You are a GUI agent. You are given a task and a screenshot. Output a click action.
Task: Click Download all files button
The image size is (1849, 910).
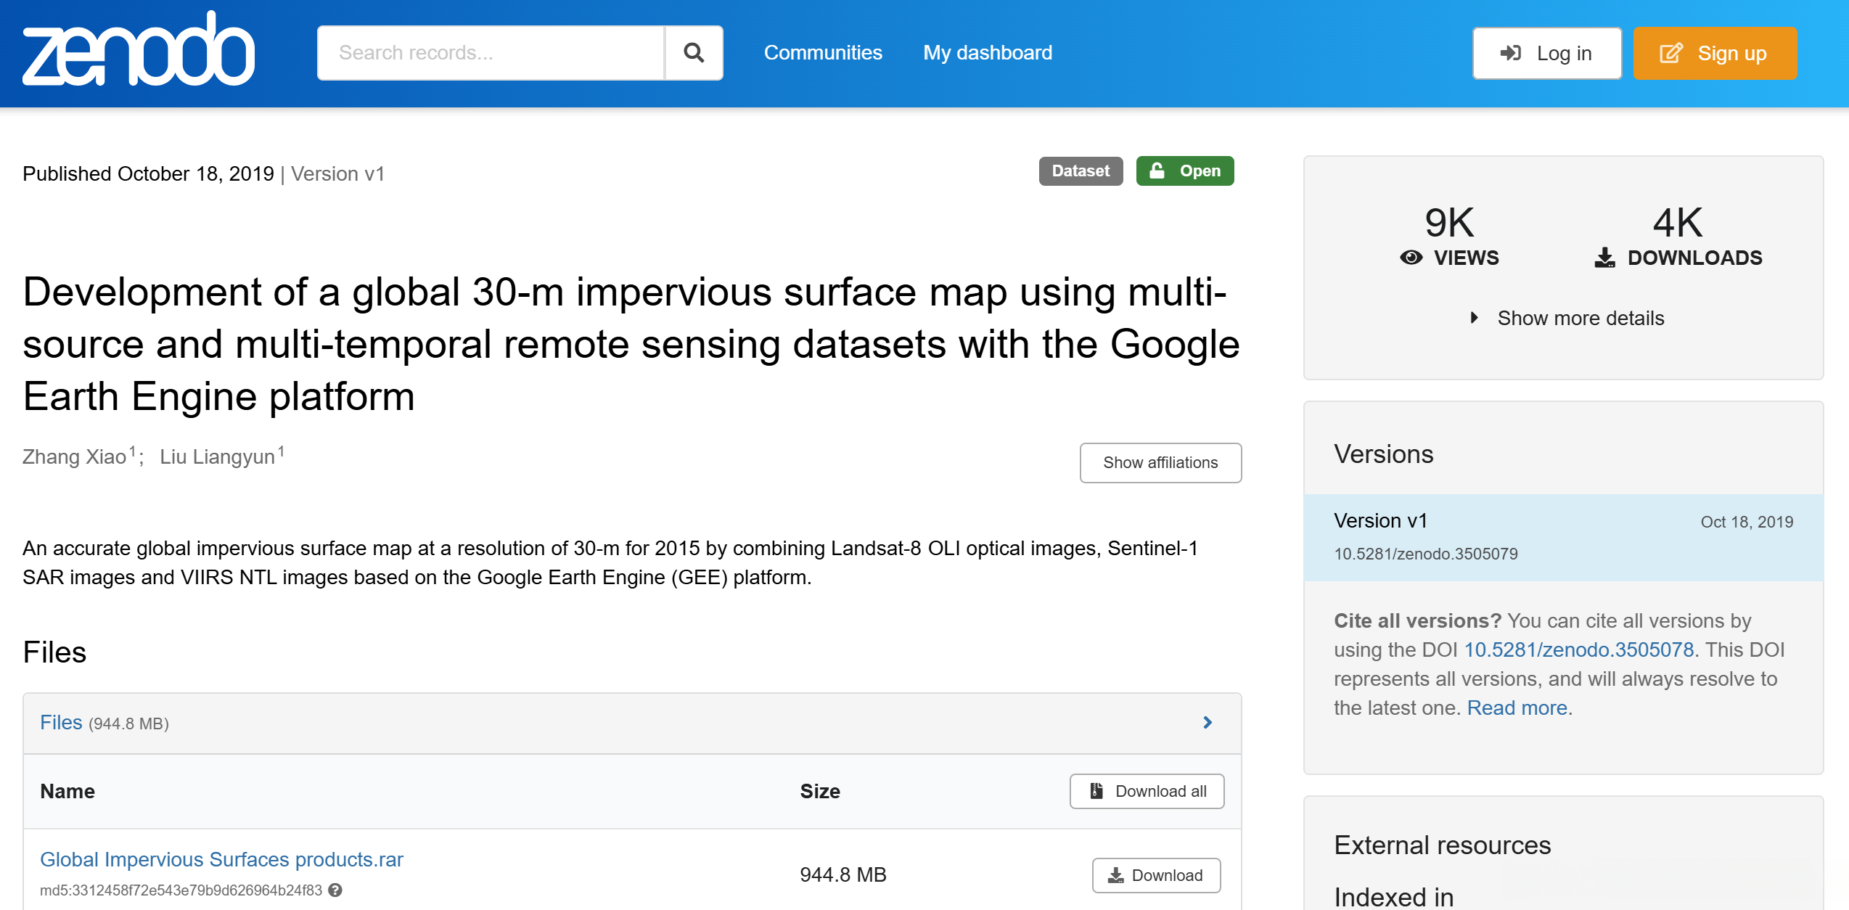click(1147, 791)
